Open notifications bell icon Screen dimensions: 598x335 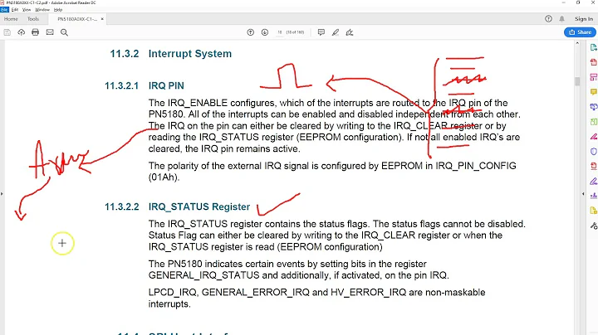(x=561, y=18)
